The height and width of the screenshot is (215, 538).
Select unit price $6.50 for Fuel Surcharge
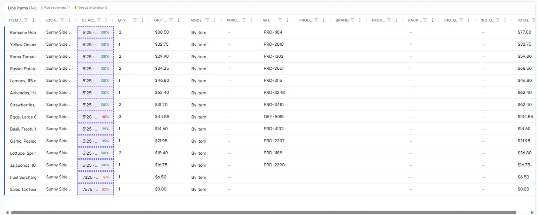coord(161,177)
